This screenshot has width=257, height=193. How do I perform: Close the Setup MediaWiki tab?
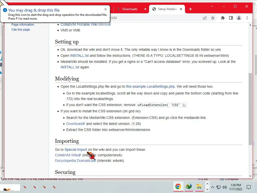tap(181, 9)
